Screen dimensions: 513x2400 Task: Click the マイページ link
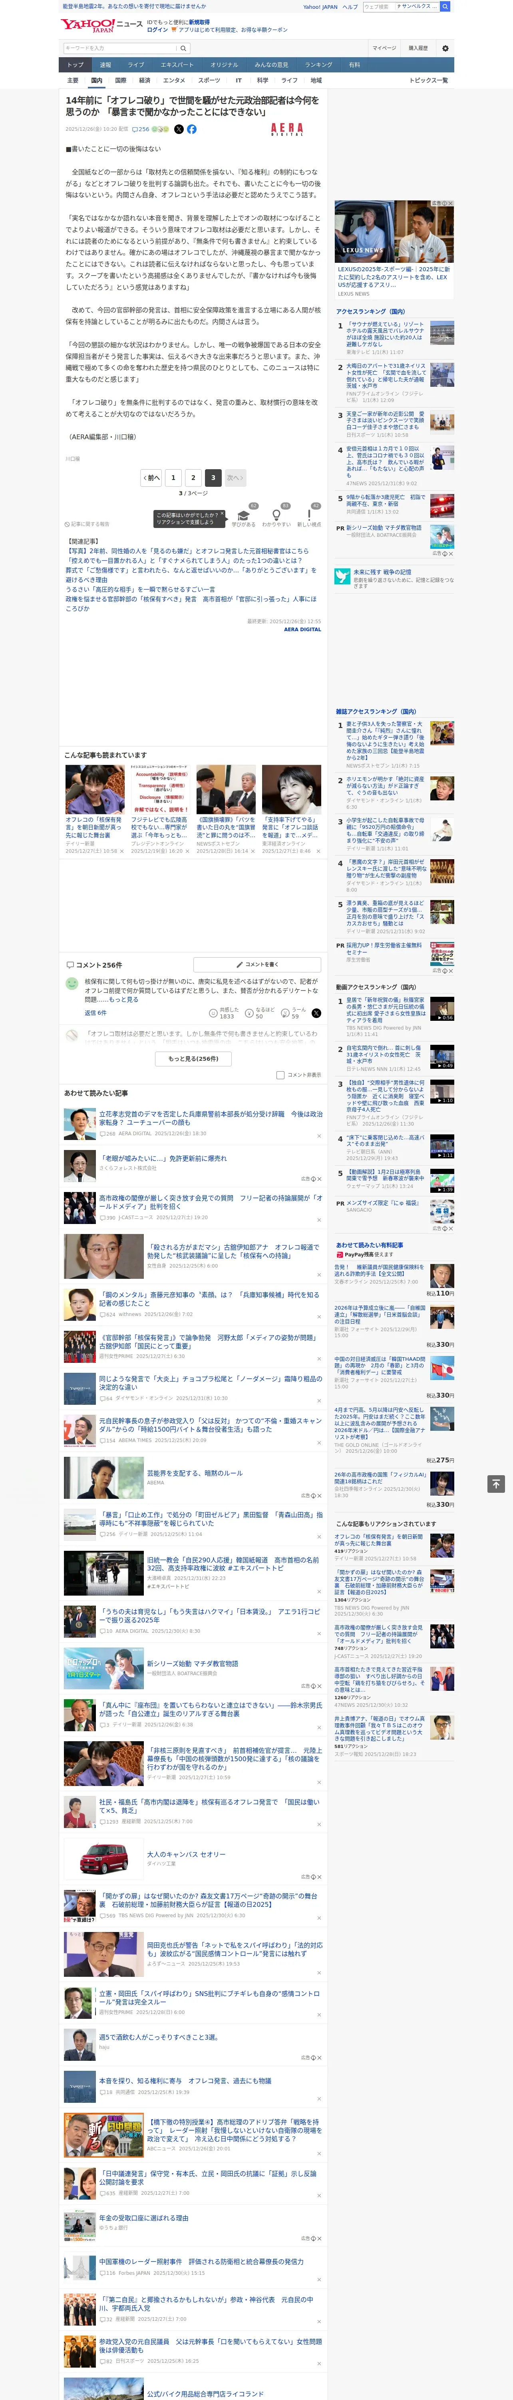click(384, 48)
